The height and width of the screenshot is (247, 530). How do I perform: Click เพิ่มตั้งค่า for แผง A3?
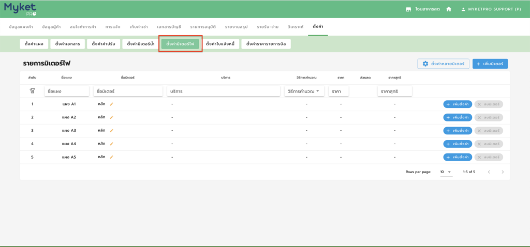point(458,131)
